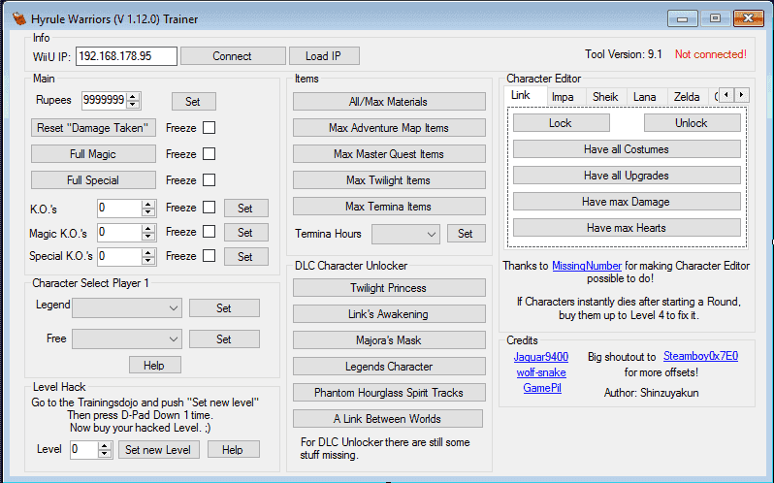Image resolution: width=774 pixels, height=483 pixels.
Task: Enable Freeze next to Full Magic
Action: point(210,154)
